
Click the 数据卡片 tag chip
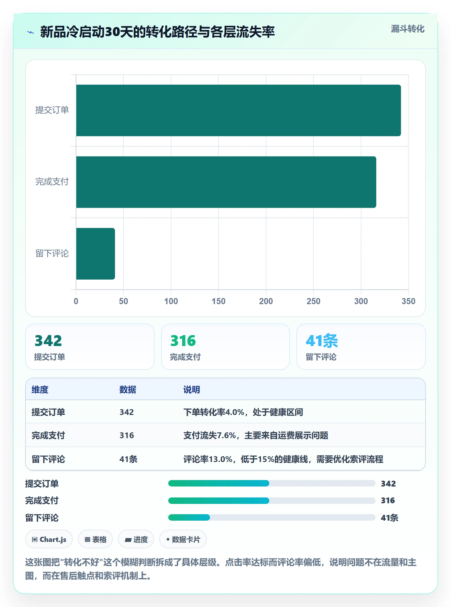(x=183, y=539)
